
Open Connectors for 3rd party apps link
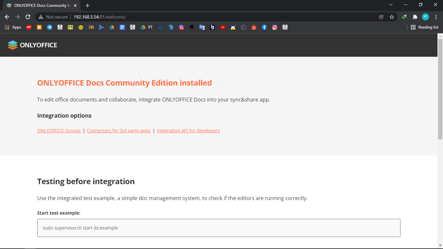[x=119, y=131]
